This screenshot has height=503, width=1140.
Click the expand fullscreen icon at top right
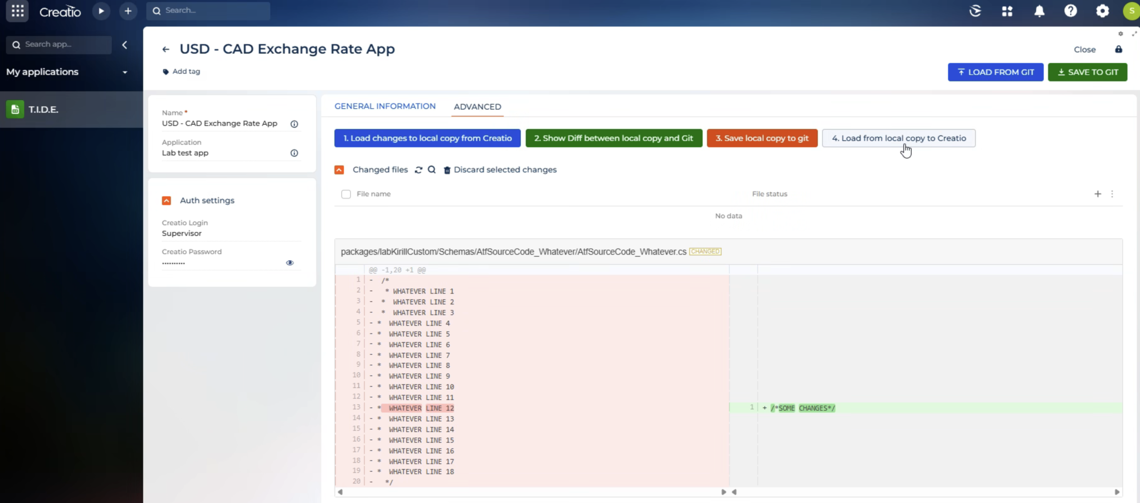(x=1134, y=34)
